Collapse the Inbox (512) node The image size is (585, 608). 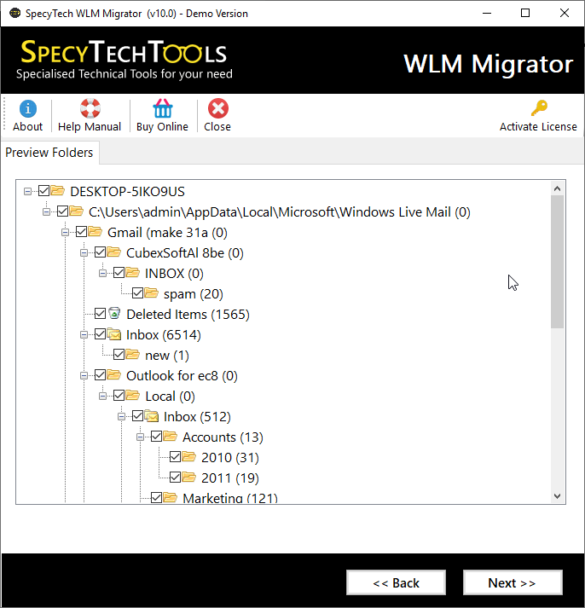pos(121,417)
